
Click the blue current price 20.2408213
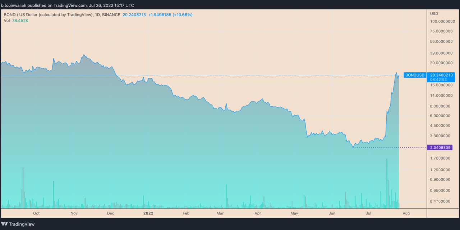click(x=441, y=75)
